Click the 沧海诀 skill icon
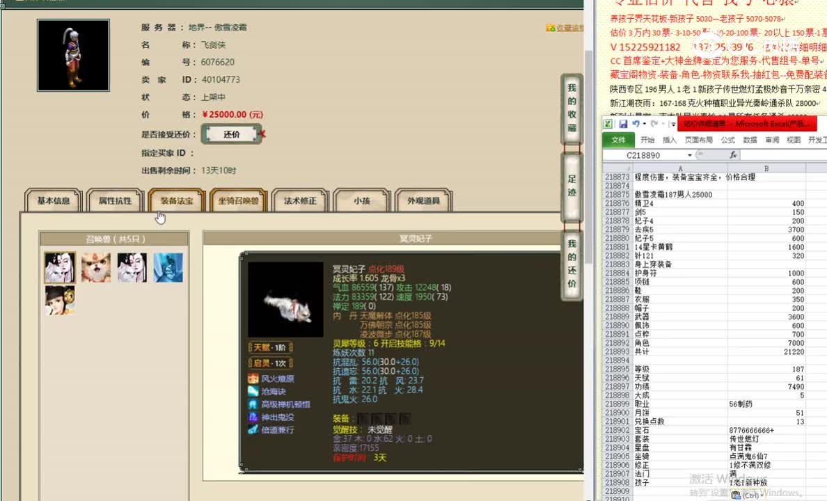The height and width of the screenshot is (501, 827). click(x=253, y=391)
